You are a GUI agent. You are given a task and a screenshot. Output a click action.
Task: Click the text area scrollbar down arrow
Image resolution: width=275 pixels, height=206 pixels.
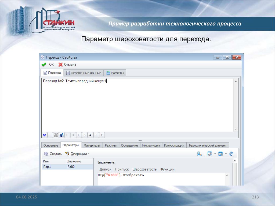point(236,129)
